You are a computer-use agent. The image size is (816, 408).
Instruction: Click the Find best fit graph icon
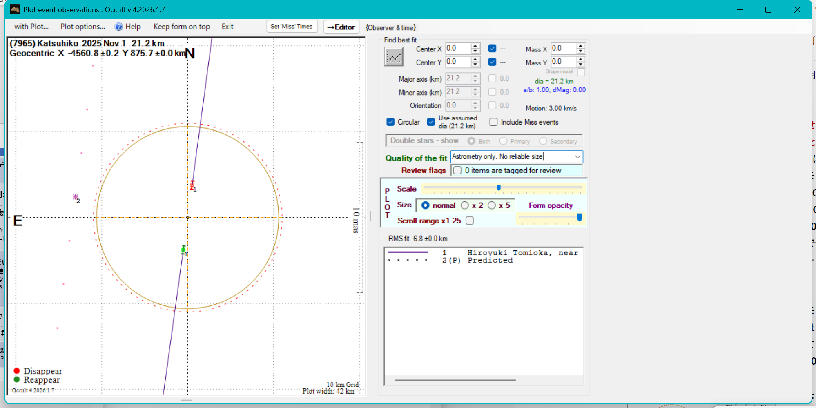point(394,57)
